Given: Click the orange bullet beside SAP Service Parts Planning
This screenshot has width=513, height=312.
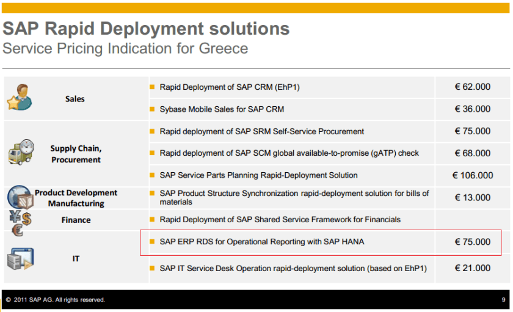Looking at the screenshot, I should [x=153, y=175].
